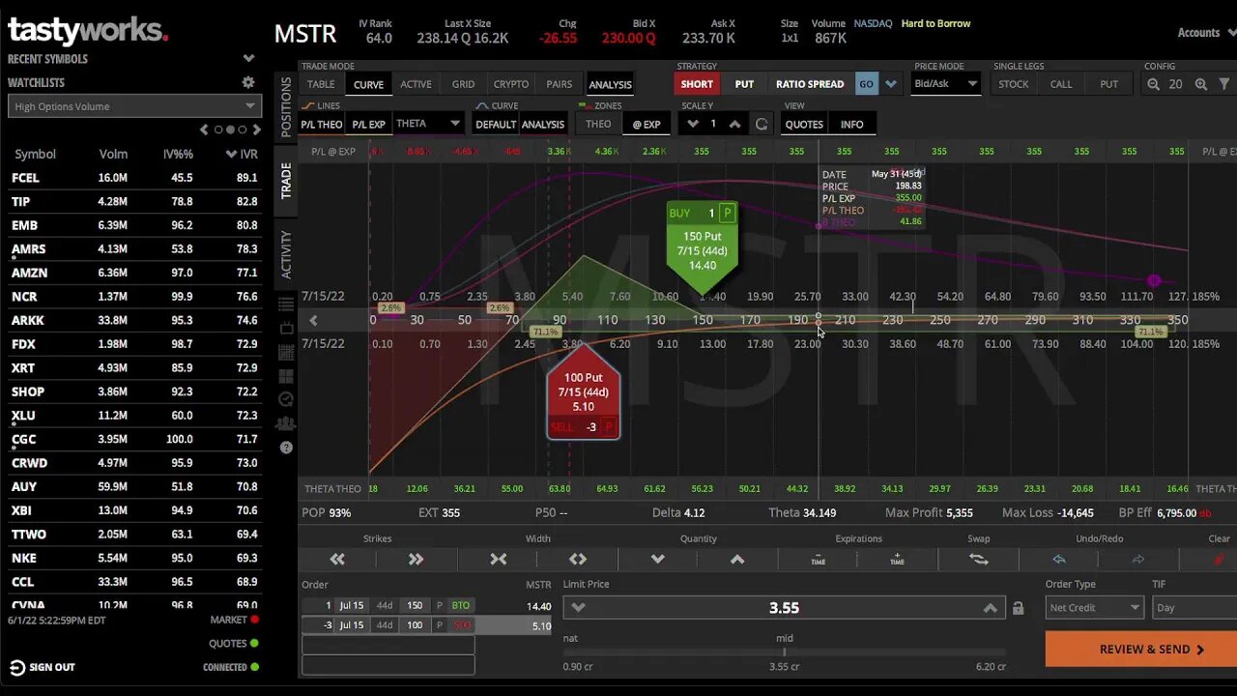Go to previous watchlist column page
Image resolution: width=1237 pixels, height=696 pixels.
[x=204, y=130]
